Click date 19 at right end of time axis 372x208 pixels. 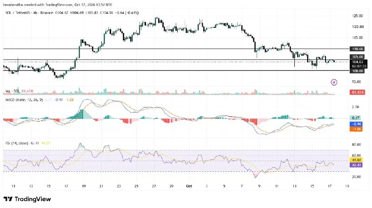point(347,186)
